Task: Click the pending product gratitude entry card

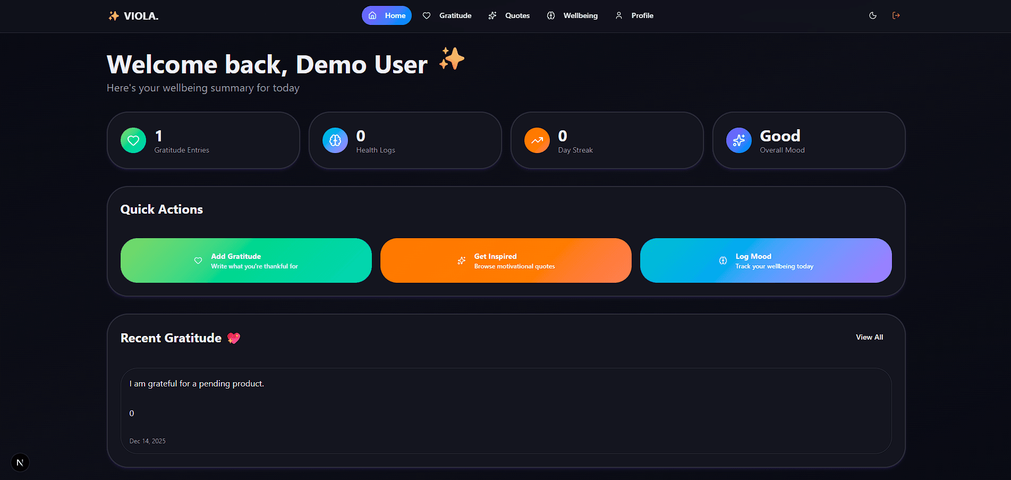Action: [x=506, y=411]
